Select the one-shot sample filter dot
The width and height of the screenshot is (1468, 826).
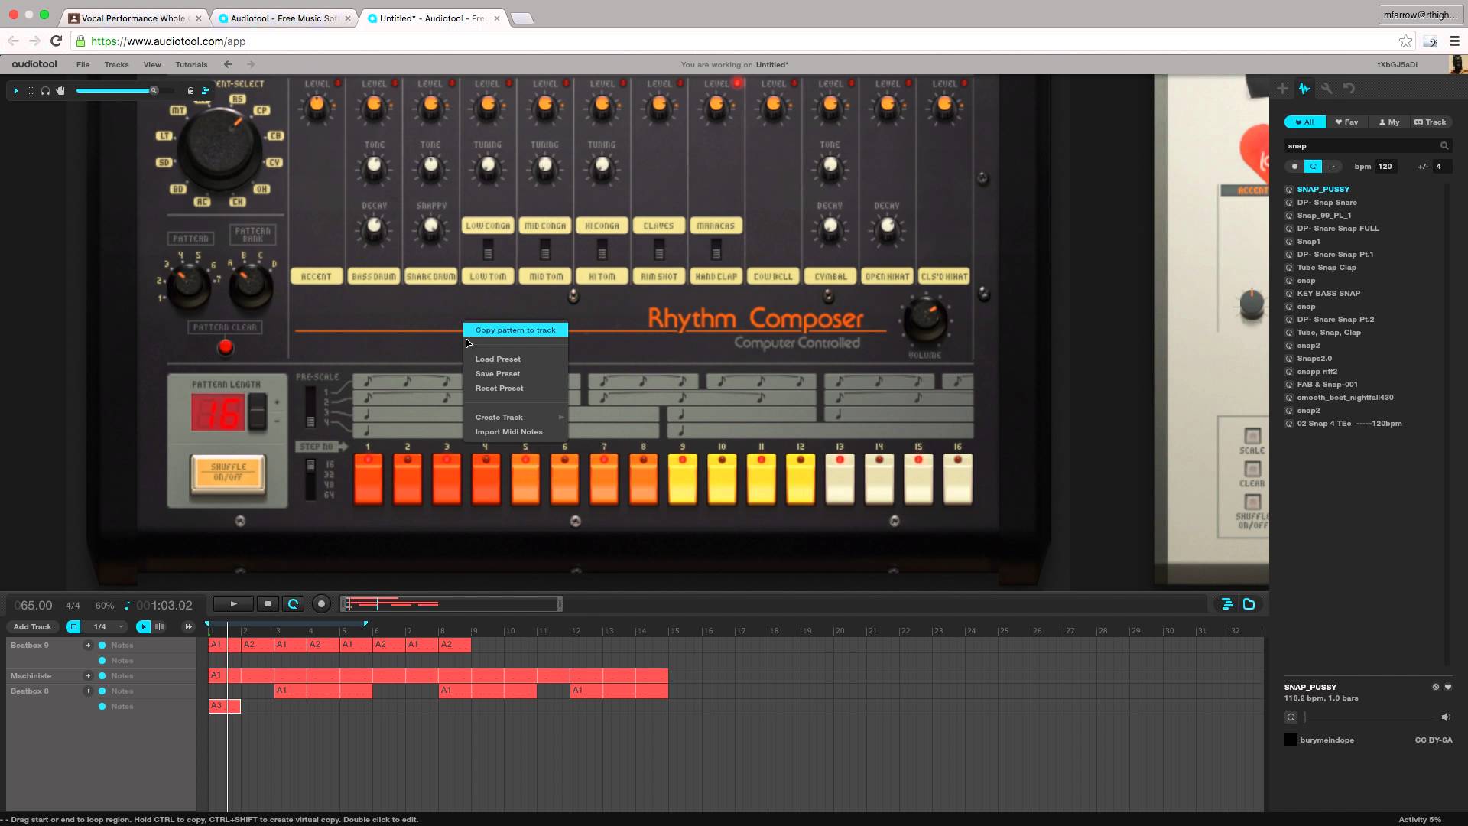click(x=1294, y=166)
